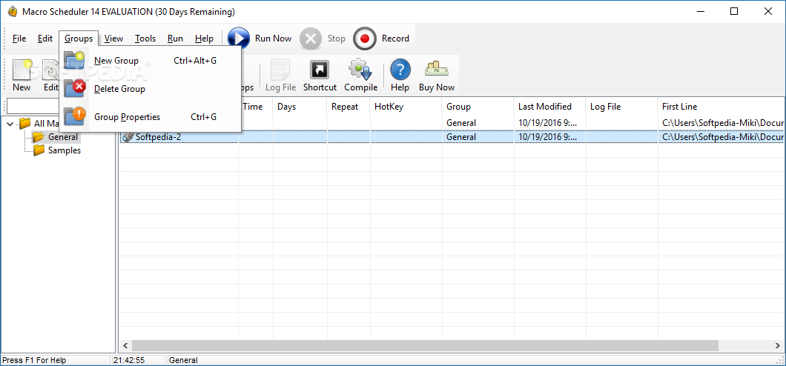Open the View menu

(113, 39)
